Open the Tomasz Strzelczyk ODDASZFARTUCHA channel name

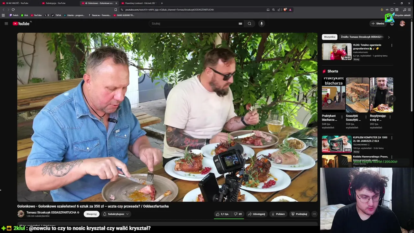pos(51,213)
